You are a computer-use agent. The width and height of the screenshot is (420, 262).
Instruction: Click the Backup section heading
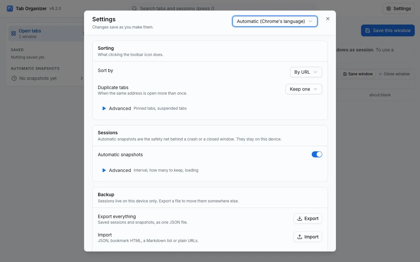tap(106, 195)
